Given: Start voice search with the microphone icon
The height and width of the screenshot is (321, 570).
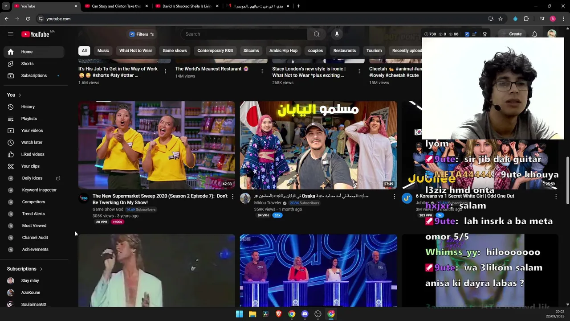Looking at the screenshot, I should (x=337, y=34).
